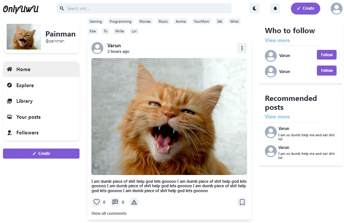This screenshot has width=344, height=223.
Task: Click inside the search field
Action: [145, 9]
